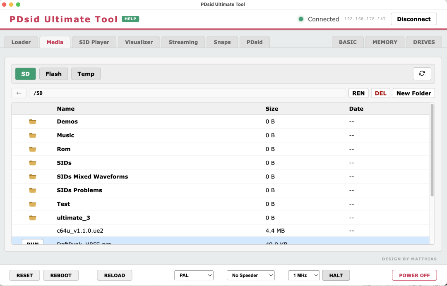Click the Disconnect button
Screen dimensions: 447x286
coord(413,19)
